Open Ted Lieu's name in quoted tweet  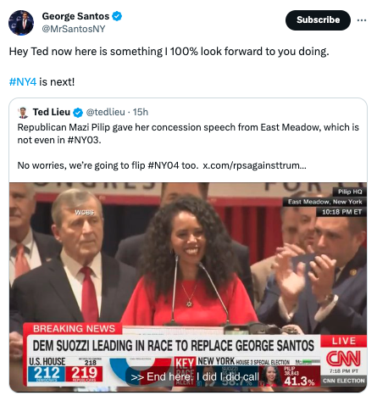52,112
